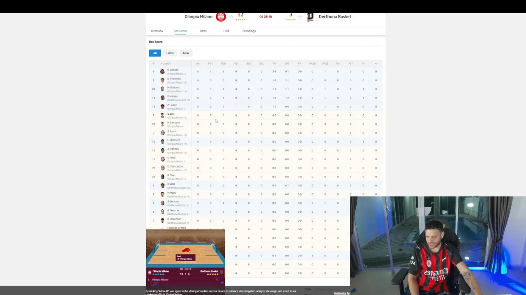The image size is (526, 295).
Task: Open D.Booker player name link
Action: 173,70
